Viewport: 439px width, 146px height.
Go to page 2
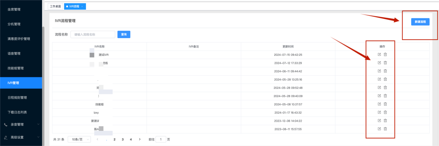point(115,139)
